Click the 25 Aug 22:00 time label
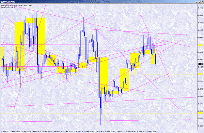Image resolution: width=204 pixels, height=133 pixels. pos(120,131)
